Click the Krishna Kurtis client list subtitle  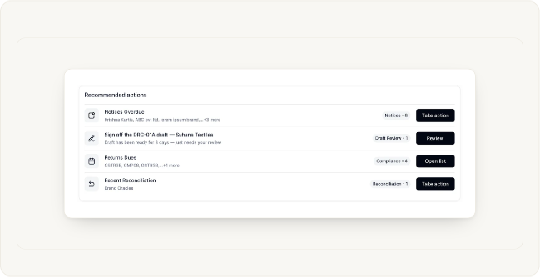click(162, 120)
